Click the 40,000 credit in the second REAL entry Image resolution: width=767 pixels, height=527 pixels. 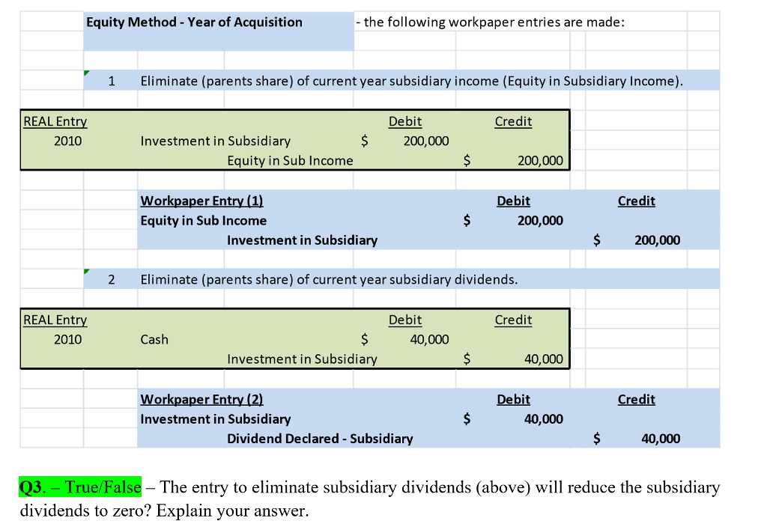click(x=544, y=359)
